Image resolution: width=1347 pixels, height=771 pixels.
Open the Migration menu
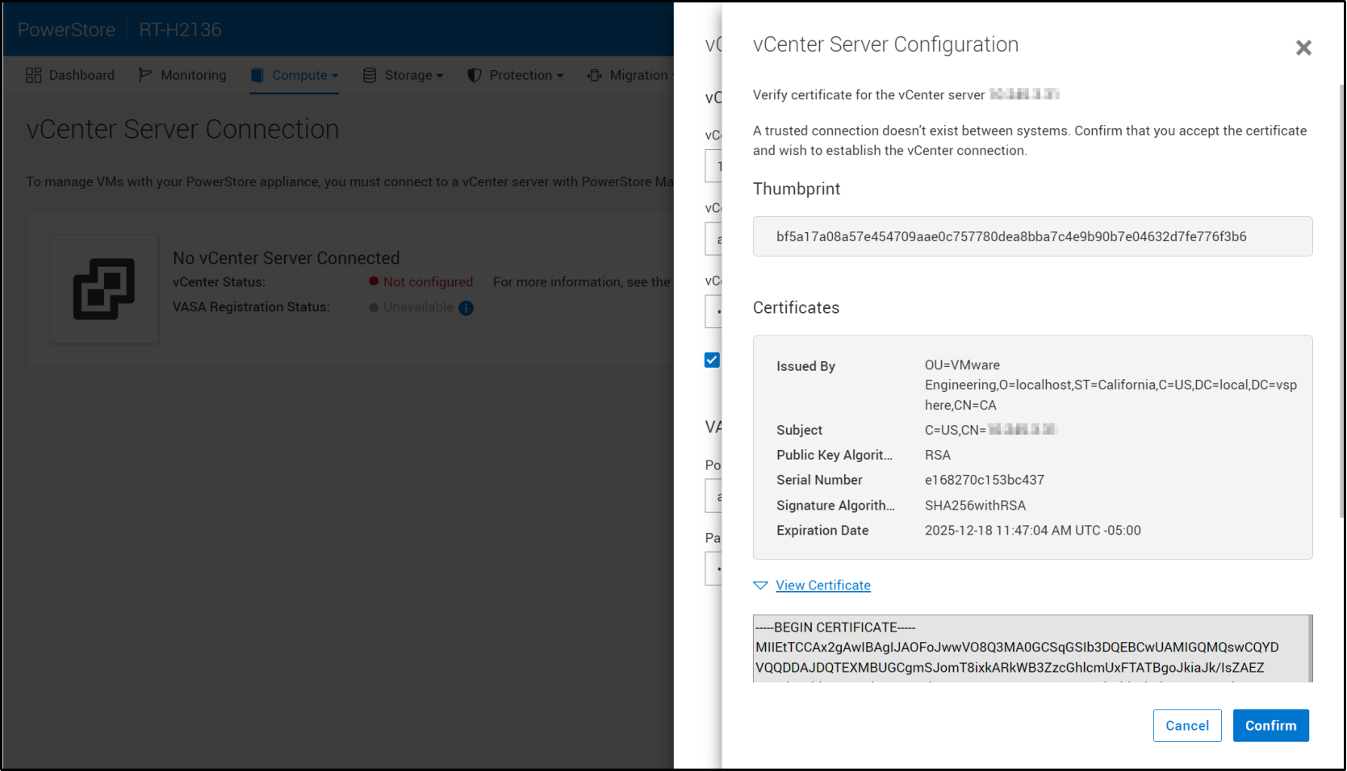click(x=630, y=75)
